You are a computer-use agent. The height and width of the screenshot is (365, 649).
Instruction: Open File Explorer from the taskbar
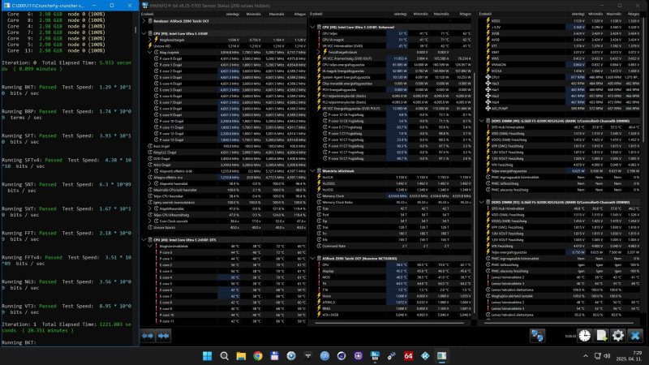(x=241, y=356)
